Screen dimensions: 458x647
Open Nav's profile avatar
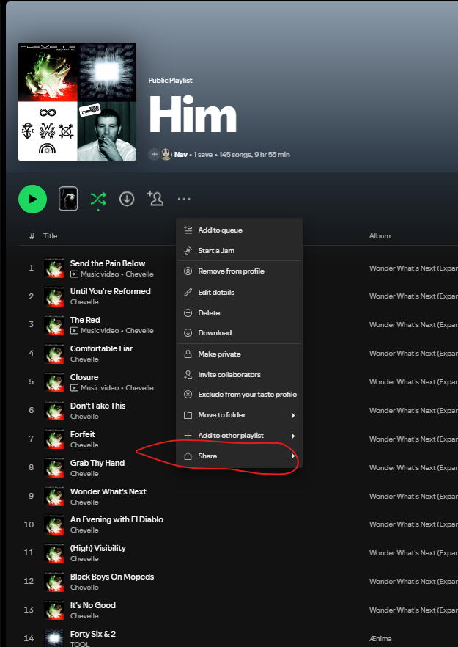click(x=166, y=154)
